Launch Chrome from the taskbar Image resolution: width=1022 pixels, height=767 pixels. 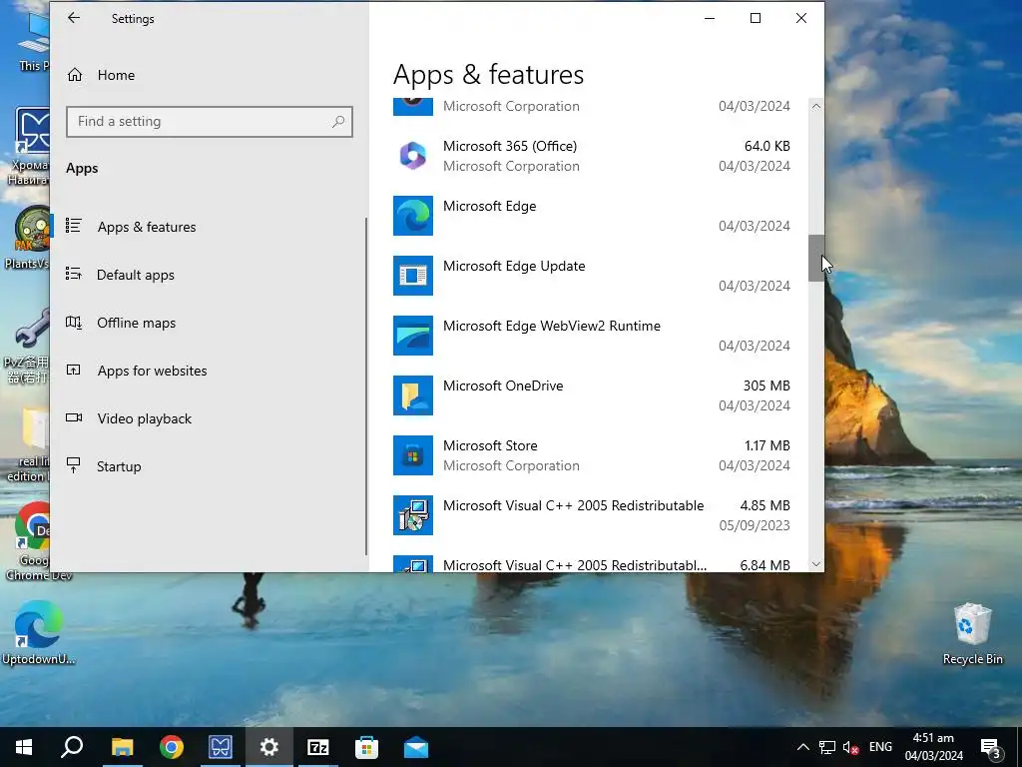tap(172, 747)
